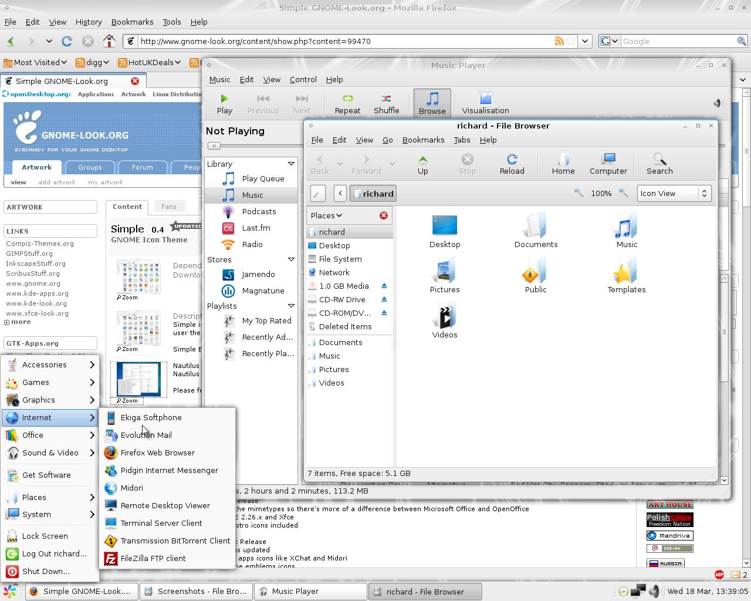Eject the 1.0 GB Media volume

point(384,286)
